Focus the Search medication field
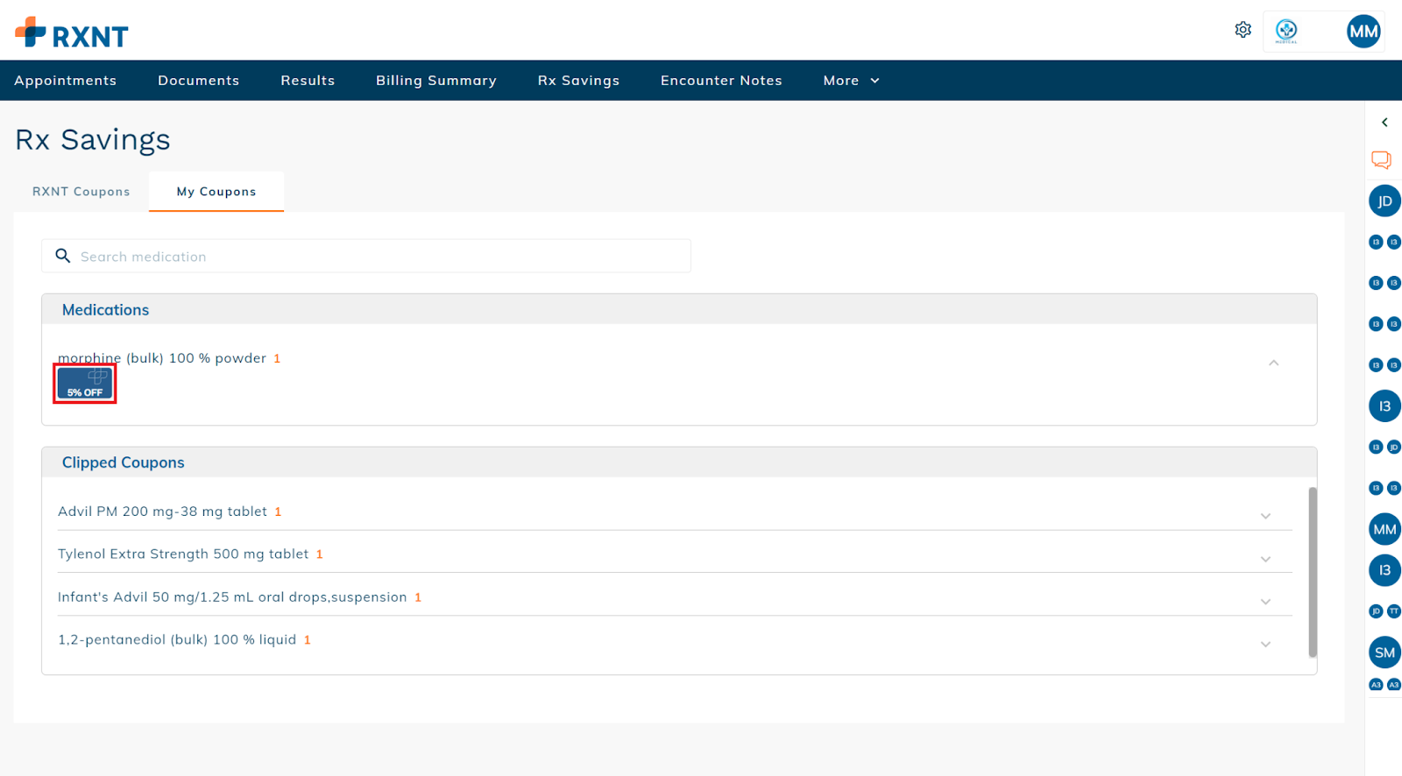The width and height of the screenshot is (1402, 776). pos(366,256)
